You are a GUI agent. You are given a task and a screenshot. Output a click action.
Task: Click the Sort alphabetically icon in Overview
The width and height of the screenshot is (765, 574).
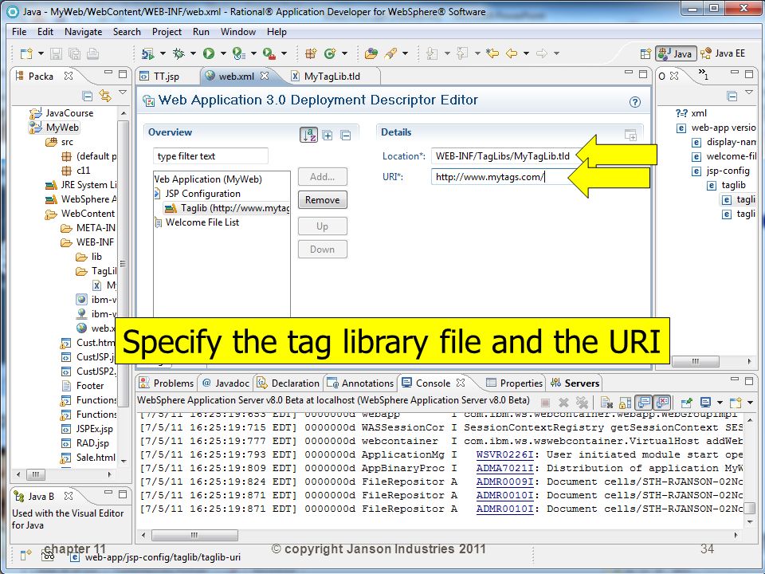click(309, 136)
